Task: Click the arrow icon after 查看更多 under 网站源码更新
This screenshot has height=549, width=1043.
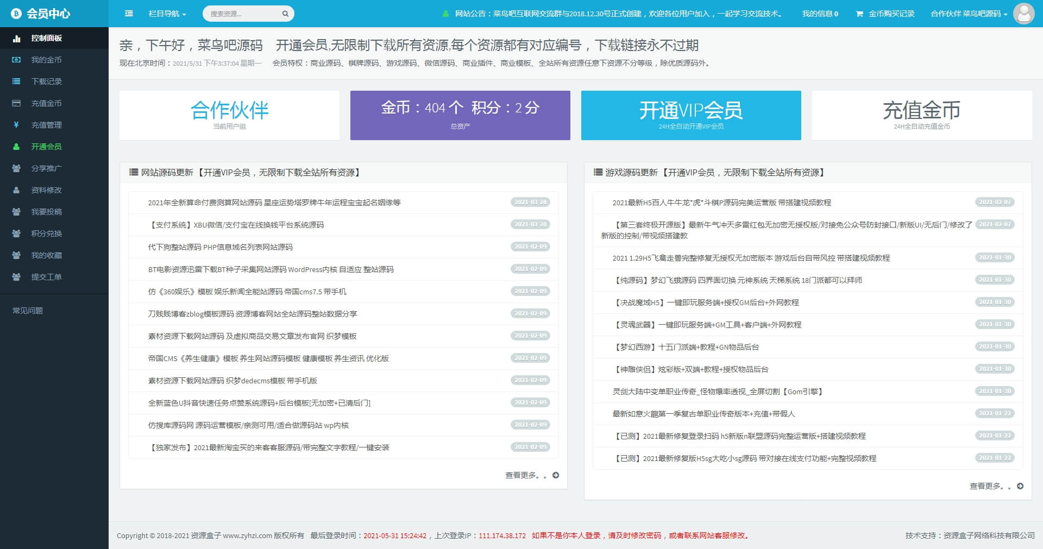Action: click(556, 475)
